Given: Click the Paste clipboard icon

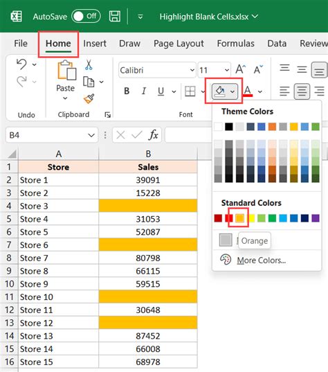Looking at the screenshot, I should [x=66, y=70].
